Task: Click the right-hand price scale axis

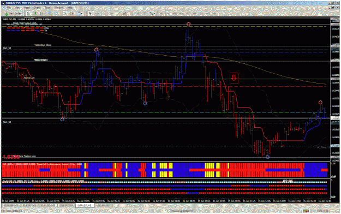Action: 335,89
